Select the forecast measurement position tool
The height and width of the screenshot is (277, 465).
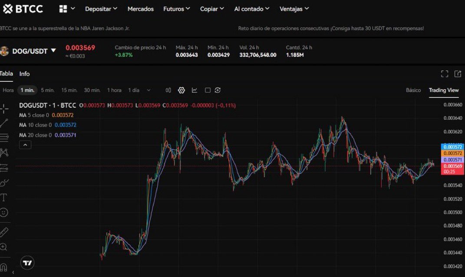4,168
